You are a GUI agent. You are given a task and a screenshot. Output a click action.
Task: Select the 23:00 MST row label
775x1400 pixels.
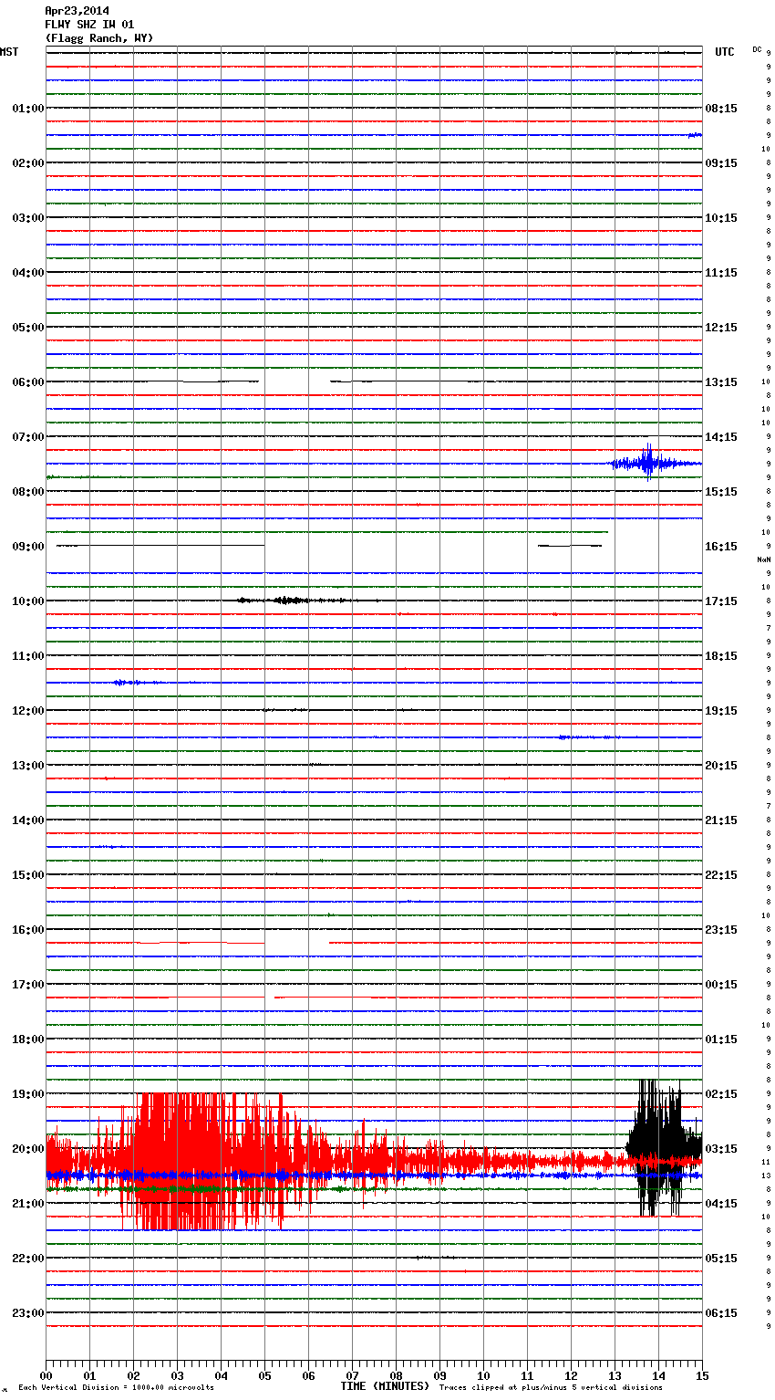tap(27, 1313)
